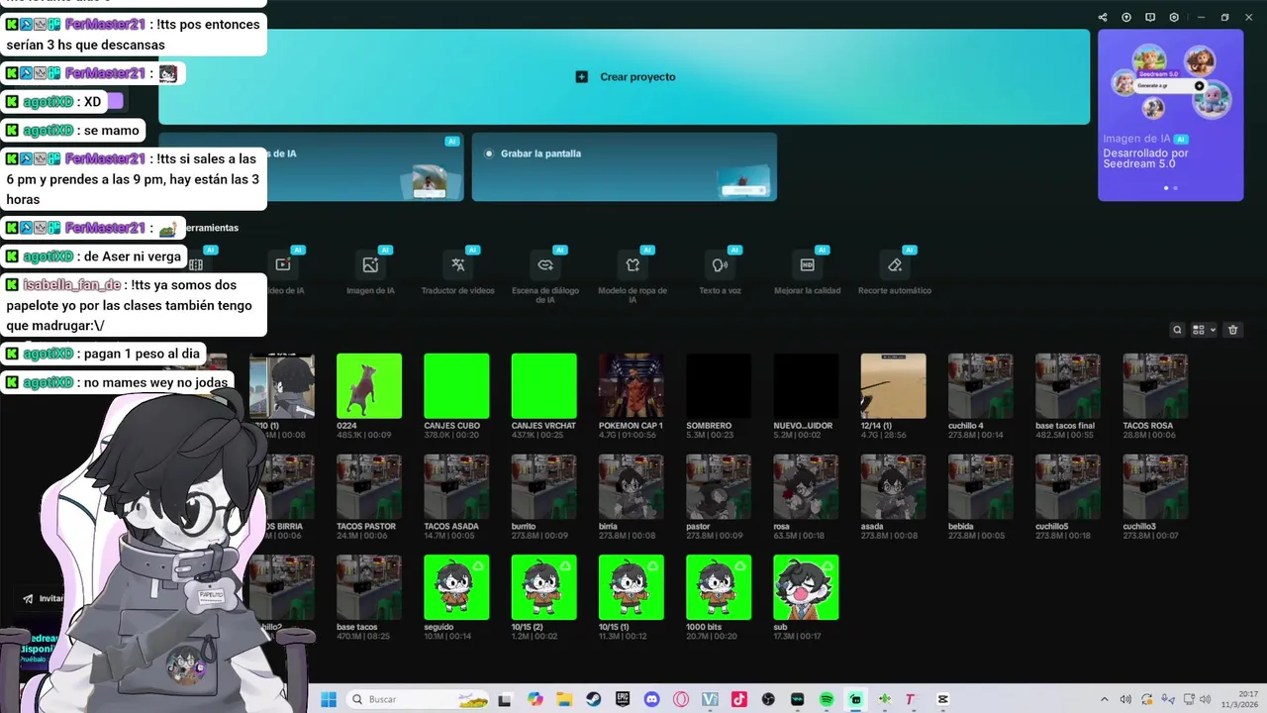Viewport: 1267px width, 713px height.
Task: Open the 12/14 (1) project
Action: pos(894,385)
